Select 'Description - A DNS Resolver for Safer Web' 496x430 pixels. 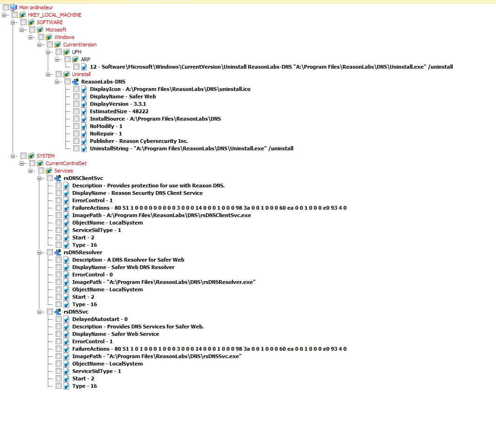tap(128, 260)
